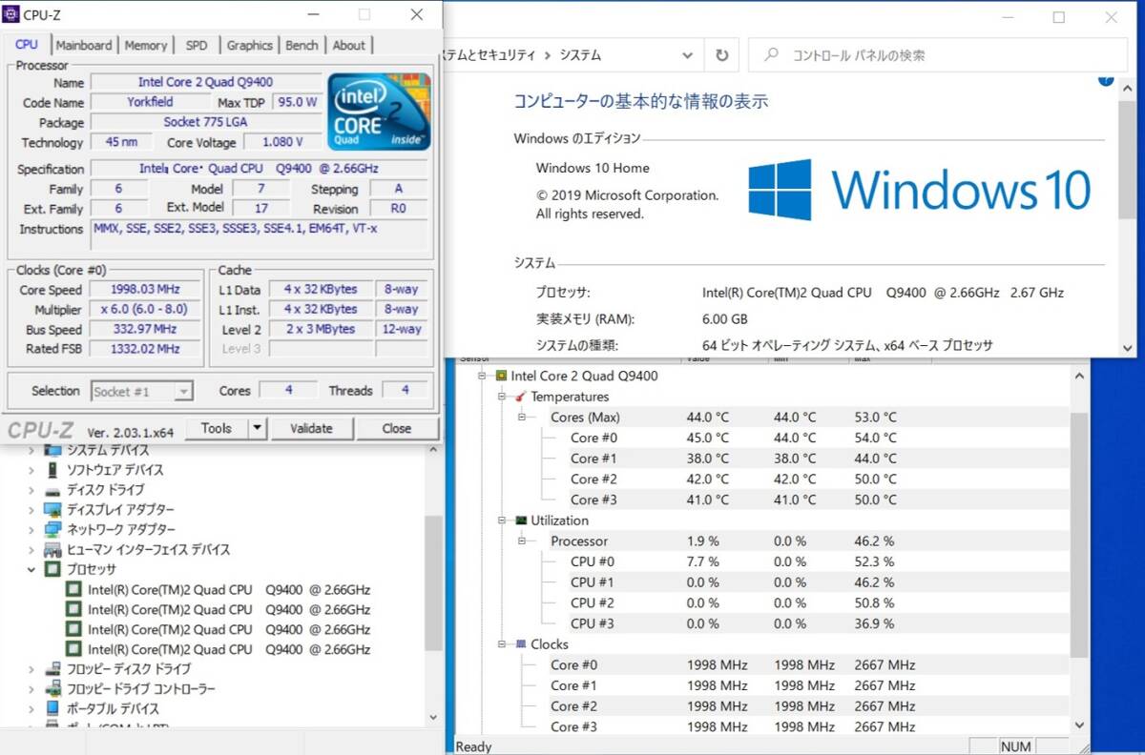Collapse the Cores (Max) node
Screen dimensions: 1145x755
(522, 418)
